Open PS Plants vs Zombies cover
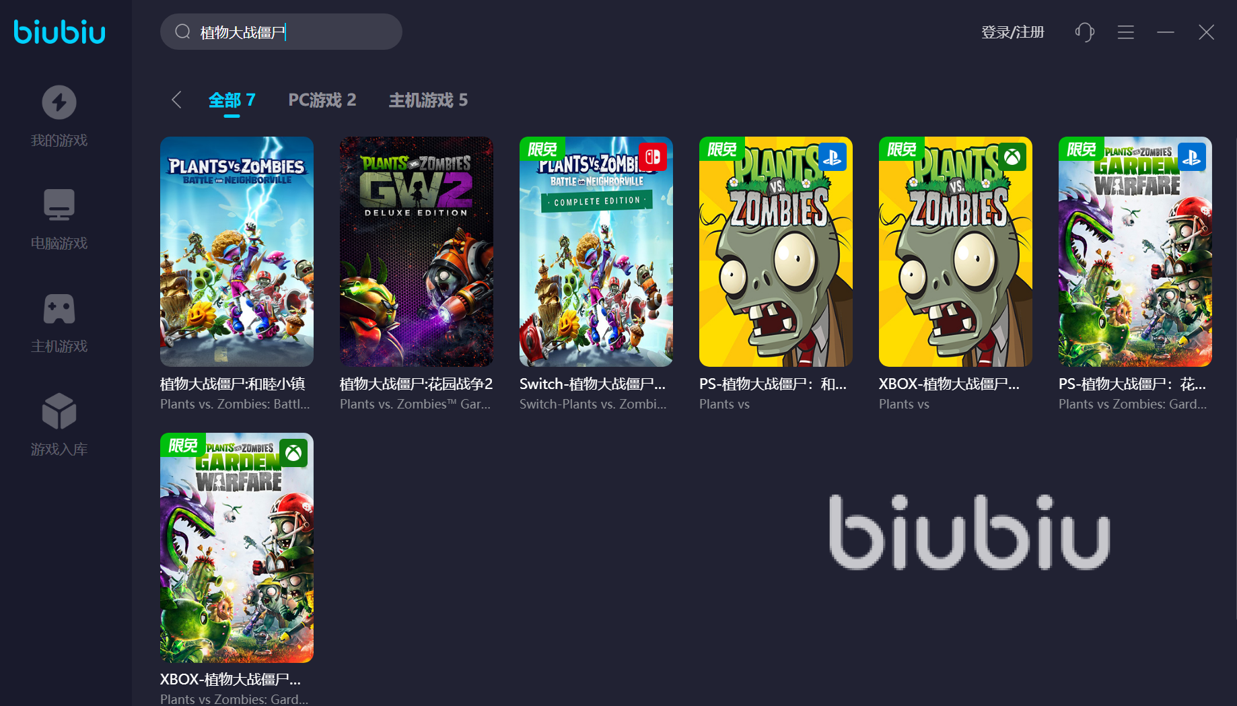 (776, 252)
